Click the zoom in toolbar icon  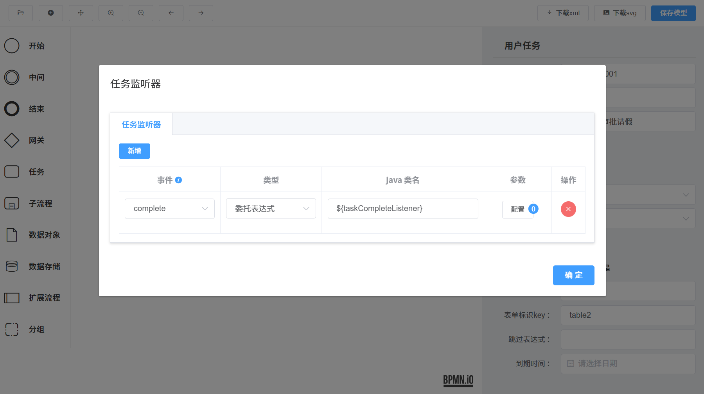coord(111,13)
